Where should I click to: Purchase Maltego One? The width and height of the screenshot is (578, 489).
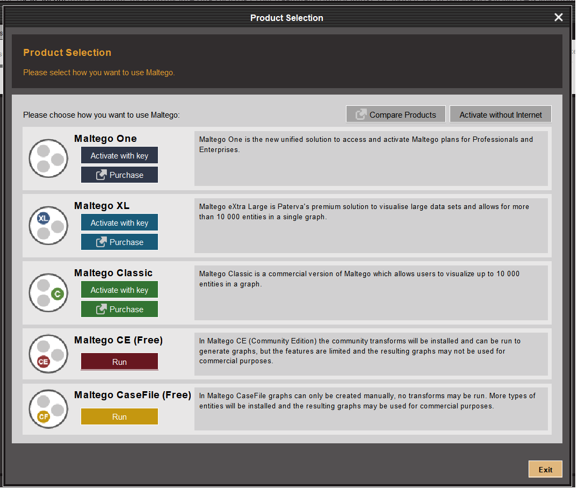(x=120, y=175)
